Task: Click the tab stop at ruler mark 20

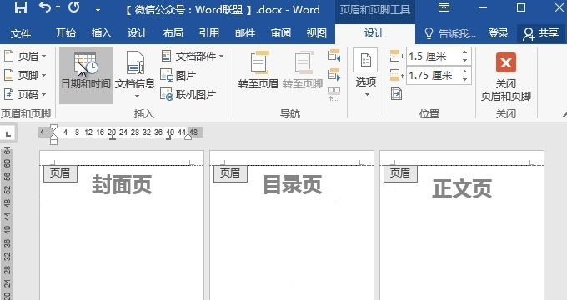Action: [113, 137]
